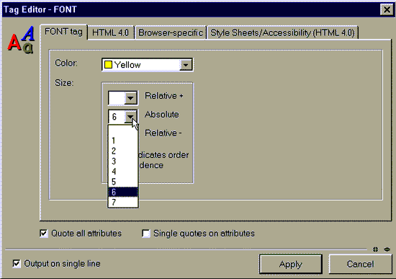Click the up-down arrows icon above Cancel
This screenshot has height=279, width=396.
[376, 249]
